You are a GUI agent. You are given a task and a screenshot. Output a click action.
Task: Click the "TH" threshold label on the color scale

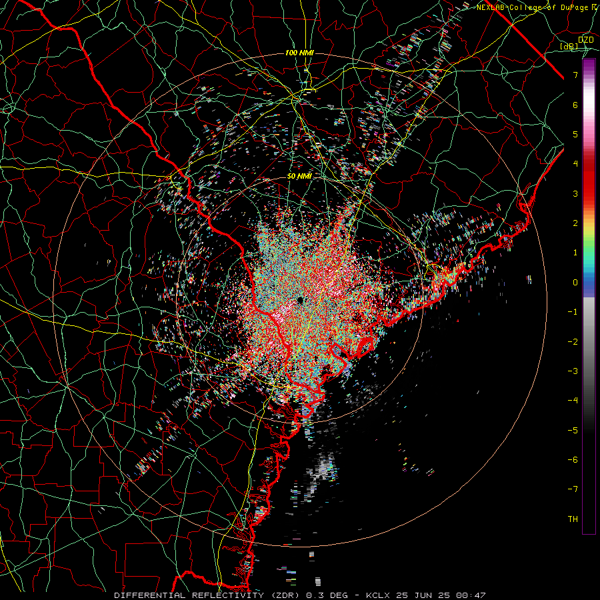[x=573, y=519]
